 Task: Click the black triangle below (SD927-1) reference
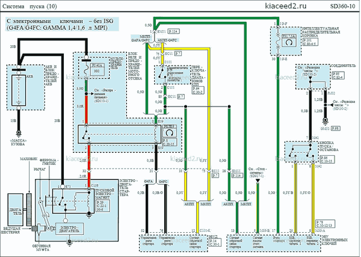[x=258, y=182]
